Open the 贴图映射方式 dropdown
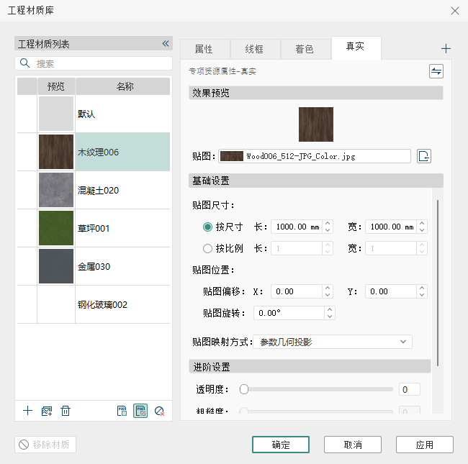468x464 pixels. point(333,342)
